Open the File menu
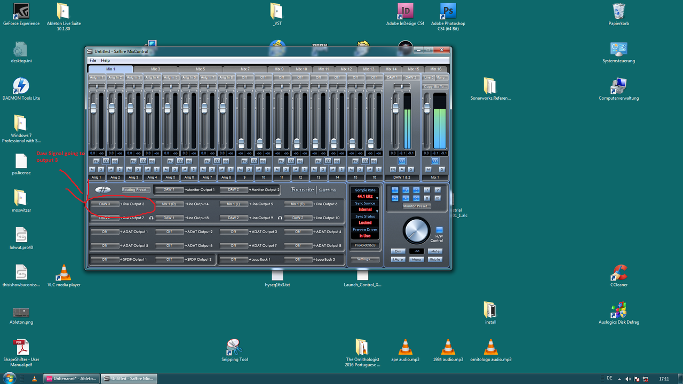 point(93,61)
